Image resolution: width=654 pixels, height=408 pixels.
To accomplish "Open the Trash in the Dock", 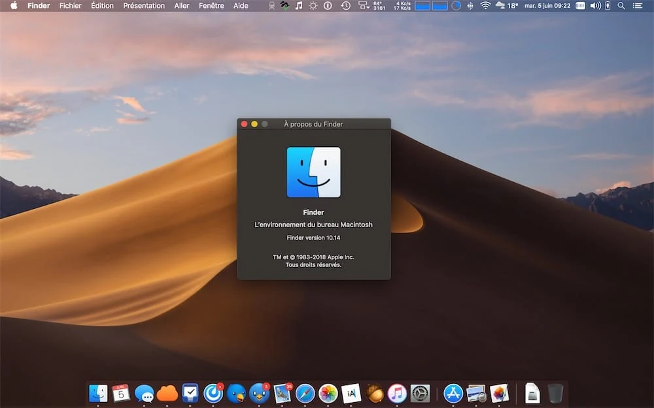I will click(555, 393).
